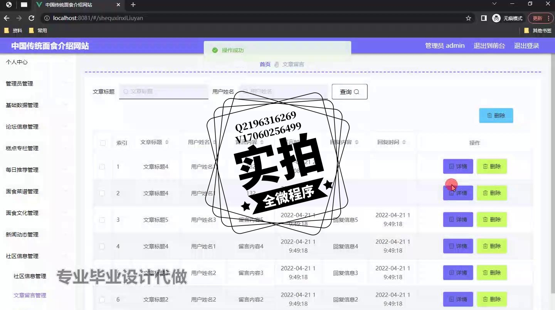
Task: Click cell 用户姓名3
Action: [203, 220]
